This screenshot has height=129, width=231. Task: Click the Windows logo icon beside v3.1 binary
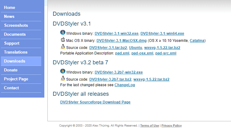pyautogui.click(x=63, y=32)
